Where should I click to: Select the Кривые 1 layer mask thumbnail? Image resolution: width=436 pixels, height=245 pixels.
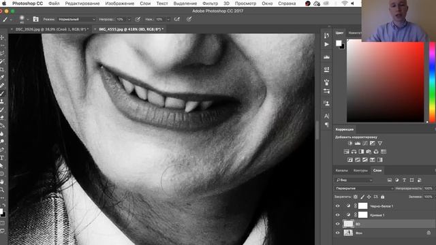(x=362, y=215)
